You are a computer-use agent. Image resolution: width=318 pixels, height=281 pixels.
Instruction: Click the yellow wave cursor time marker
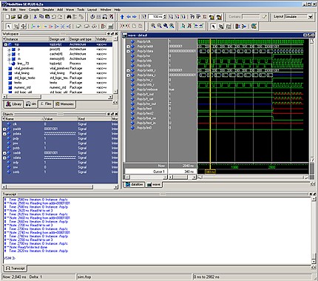210,172
